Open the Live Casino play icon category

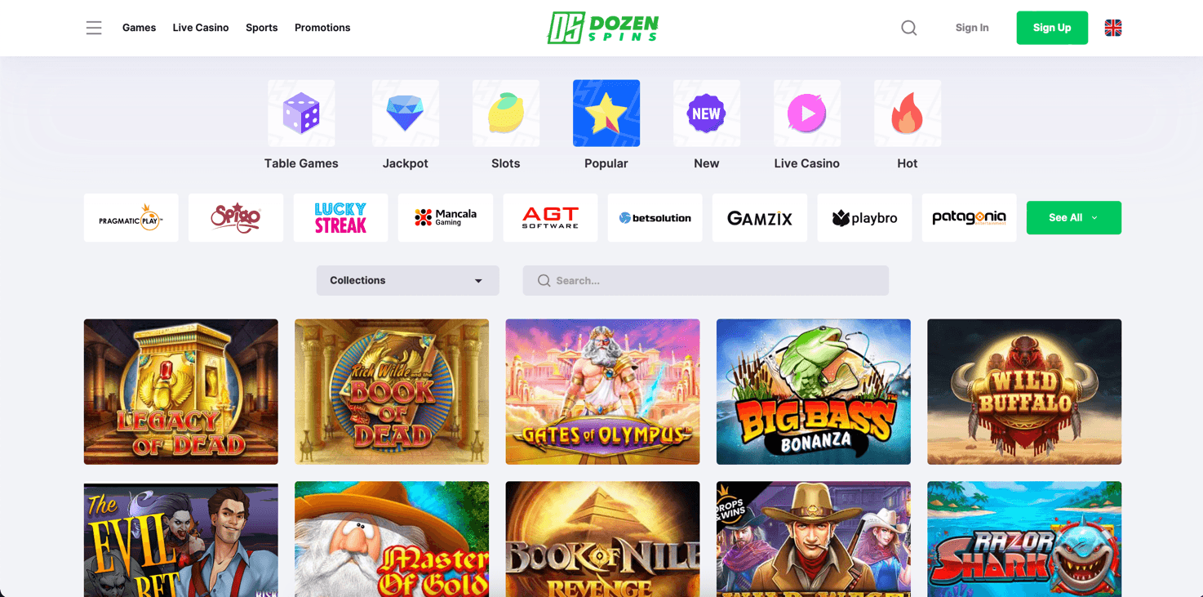[807, 114]
